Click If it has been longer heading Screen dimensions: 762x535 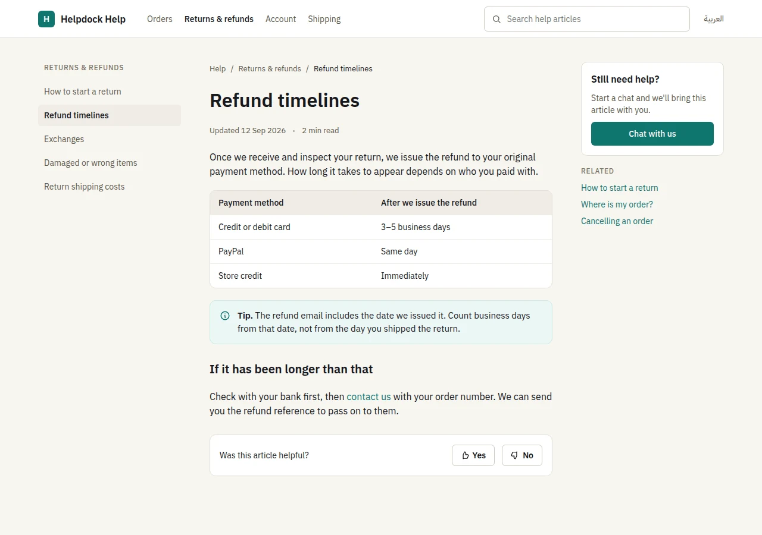(291, 369)
